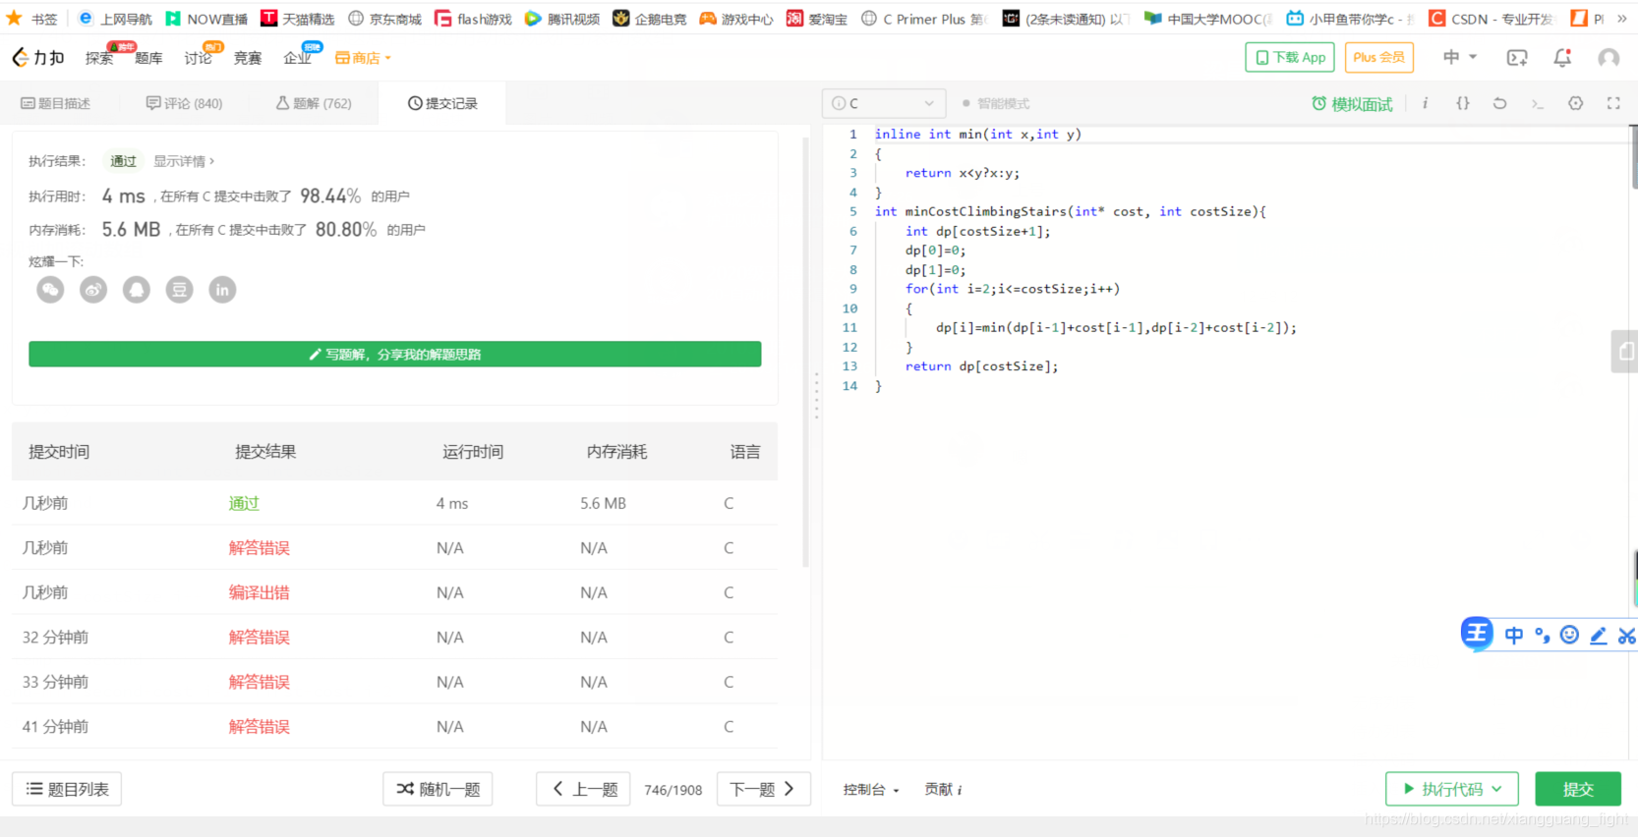Click 写题解 share solution green button
Screen dimensions: 1638x837
click(x=395, y=354)
